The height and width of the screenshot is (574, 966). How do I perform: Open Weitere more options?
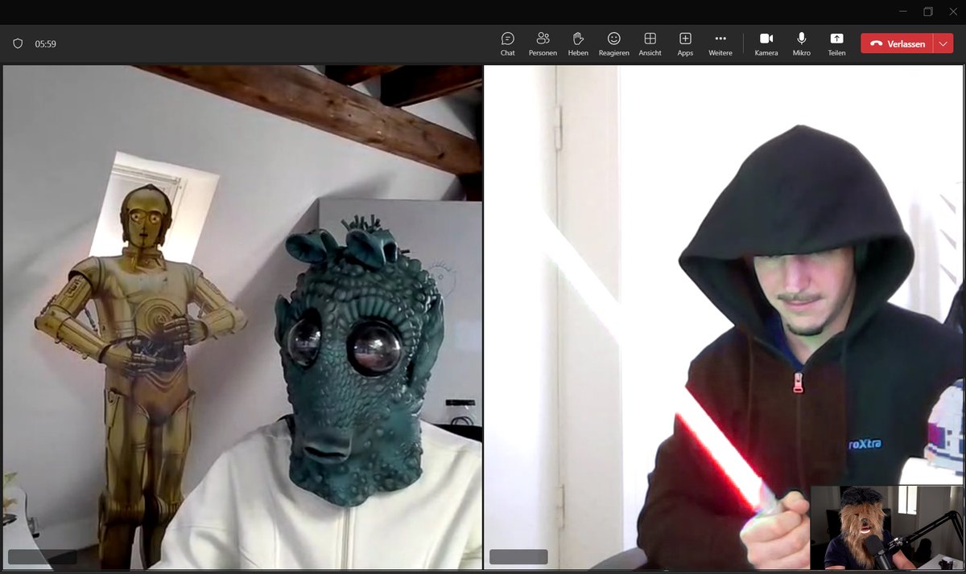[720, 44]
